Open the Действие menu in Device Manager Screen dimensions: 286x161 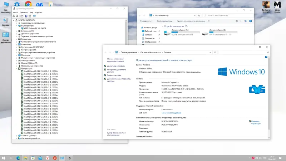[24, 13]
